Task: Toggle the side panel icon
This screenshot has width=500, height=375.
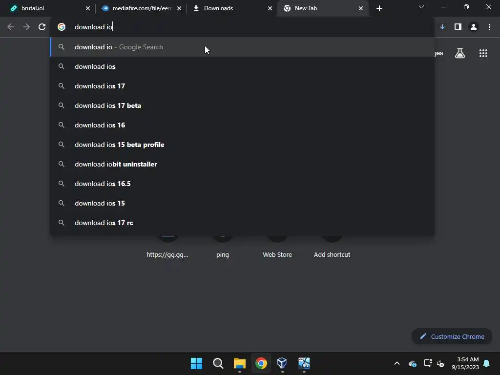Action: point(458,27)
